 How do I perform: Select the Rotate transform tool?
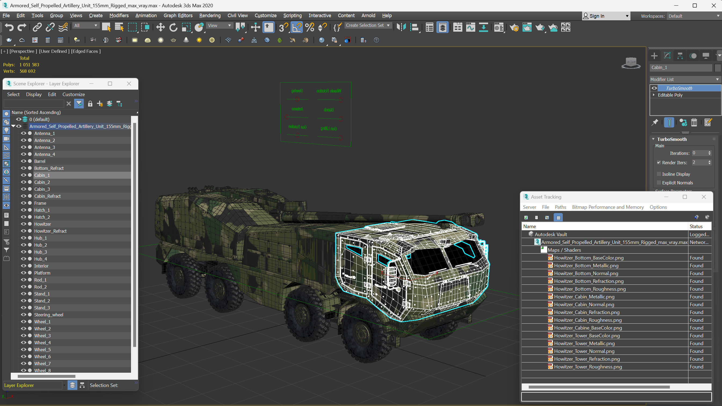point(173,27)
